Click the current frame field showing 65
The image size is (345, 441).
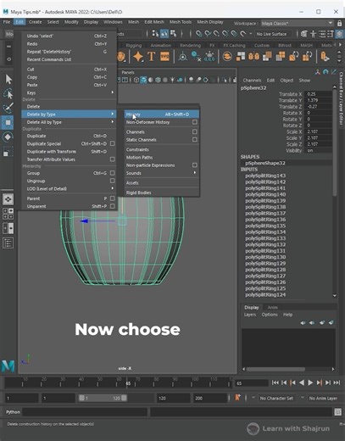point(252,383)
